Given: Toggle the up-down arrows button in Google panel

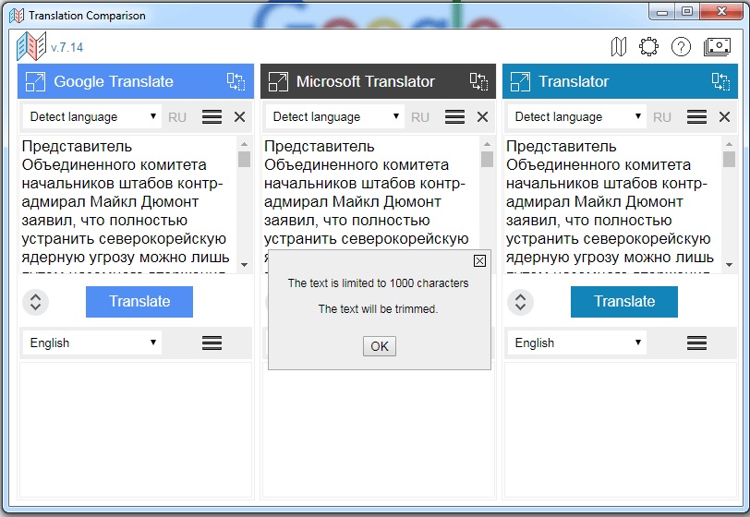Looking at the screenshot, I should coord(34,302).
